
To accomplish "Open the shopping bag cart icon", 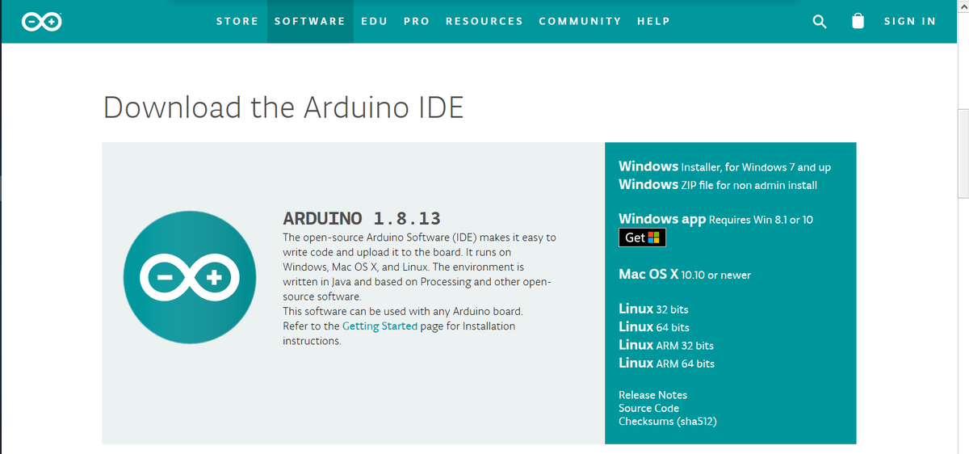I will click(x=859, y=22).
